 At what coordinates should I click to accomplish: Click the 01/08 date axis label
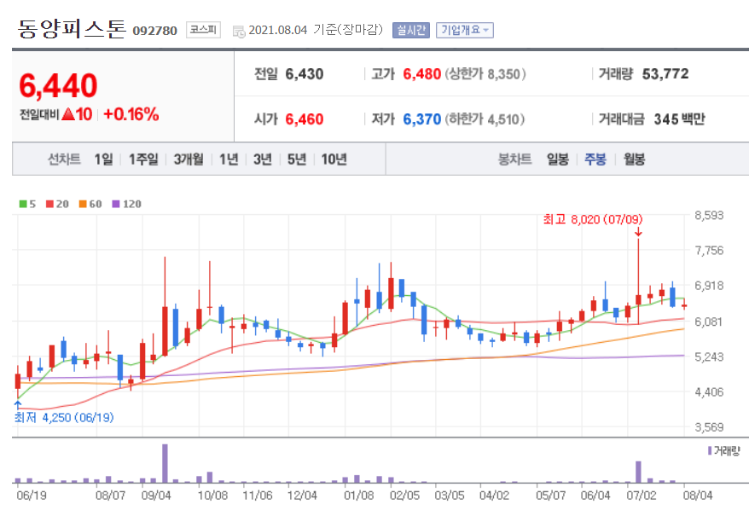[x=359, y=496]
